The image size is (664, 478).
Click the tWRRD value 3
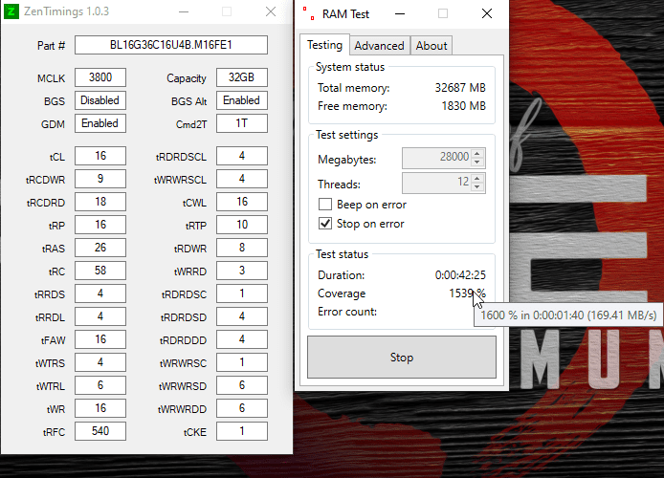[242, 271]
